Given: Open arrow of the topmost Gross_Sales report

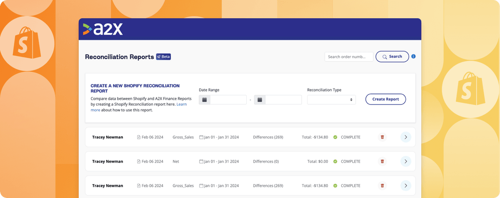Looking at the screenshot, I should 406,137.
